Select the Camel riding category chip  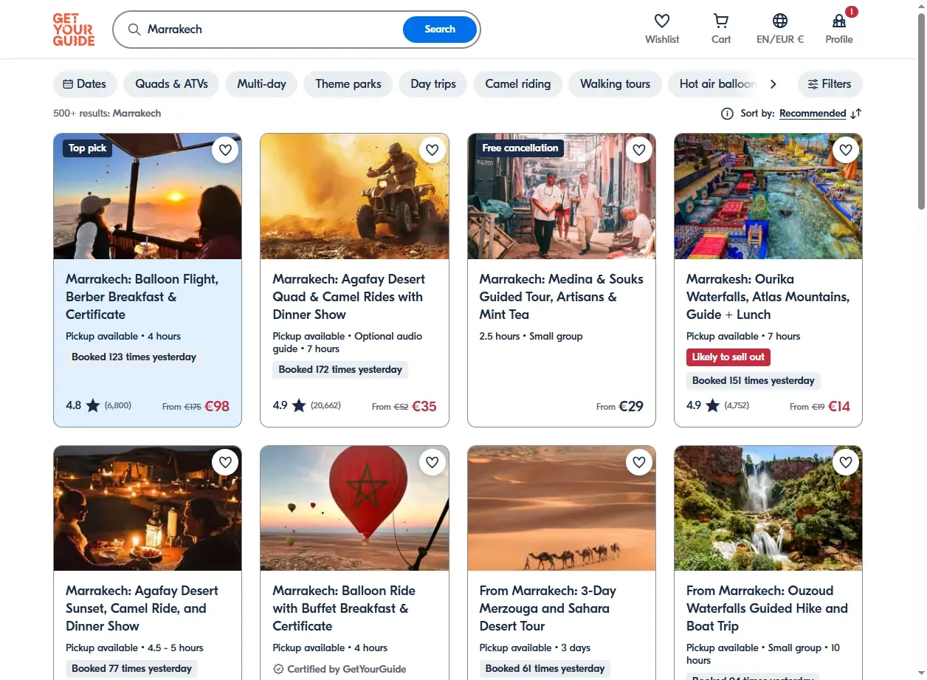[517, 84]
